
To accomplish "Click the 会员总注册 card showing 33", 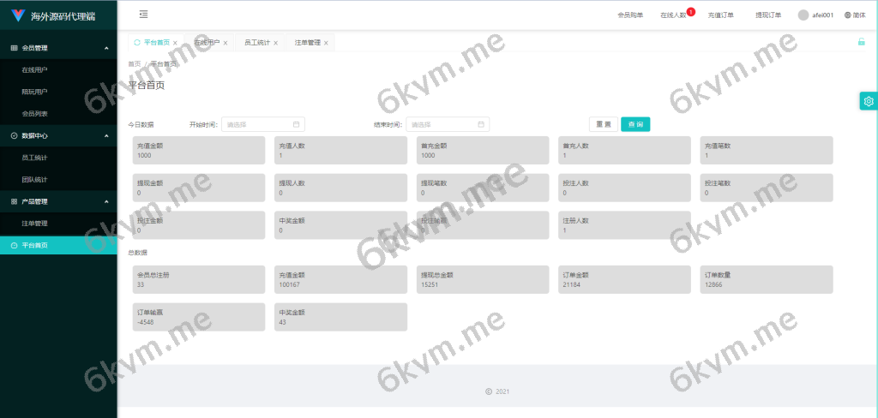I will [199, 279].
